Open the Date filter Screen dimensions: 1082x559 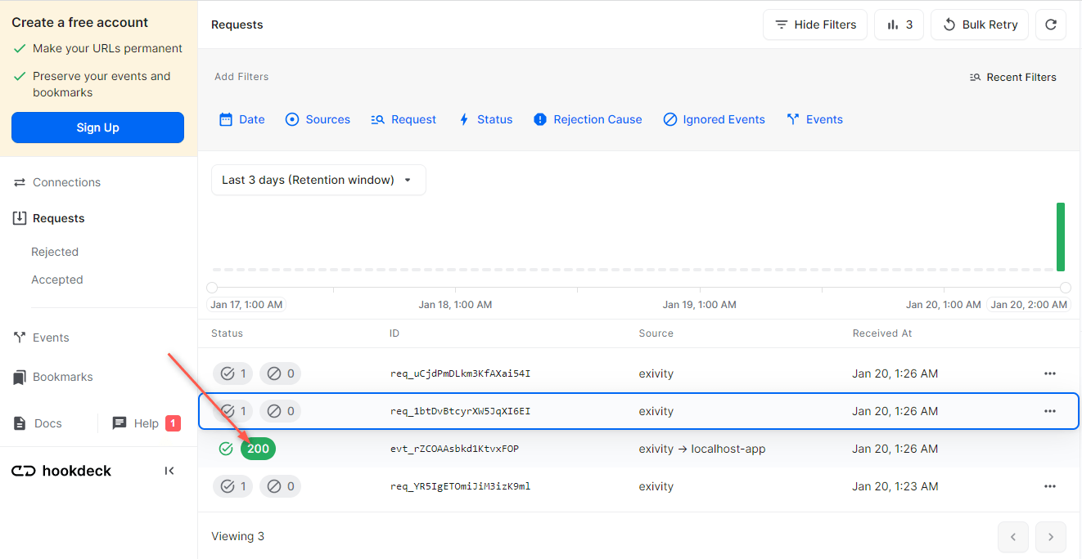point(241,119)
